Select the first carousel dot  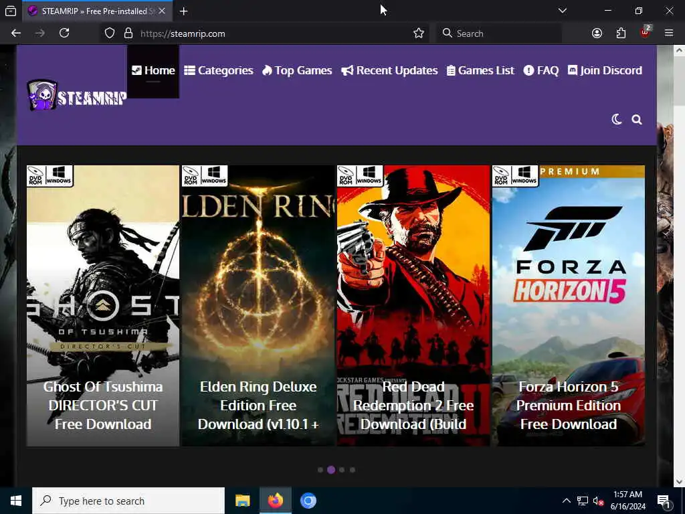(x=320, y=470)
